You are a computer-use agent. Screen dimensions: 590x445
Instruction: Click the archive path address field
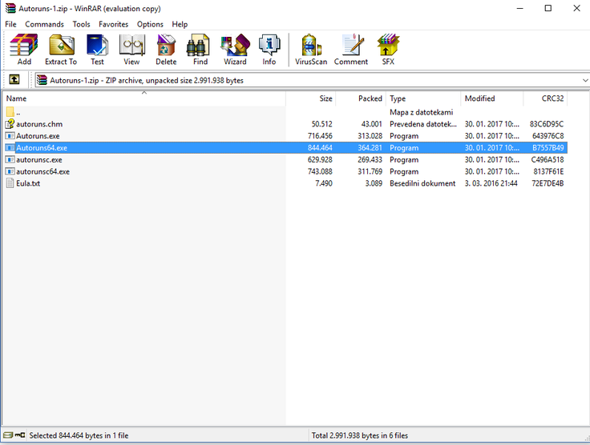point(313,80)
